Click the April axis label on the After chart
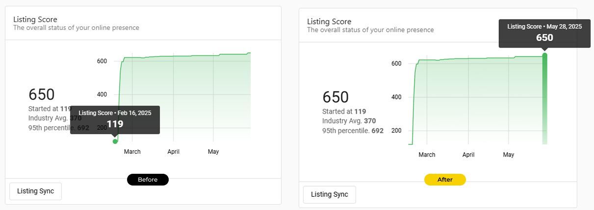The height and width of the screenshot is (210, 594). [468, 155]
